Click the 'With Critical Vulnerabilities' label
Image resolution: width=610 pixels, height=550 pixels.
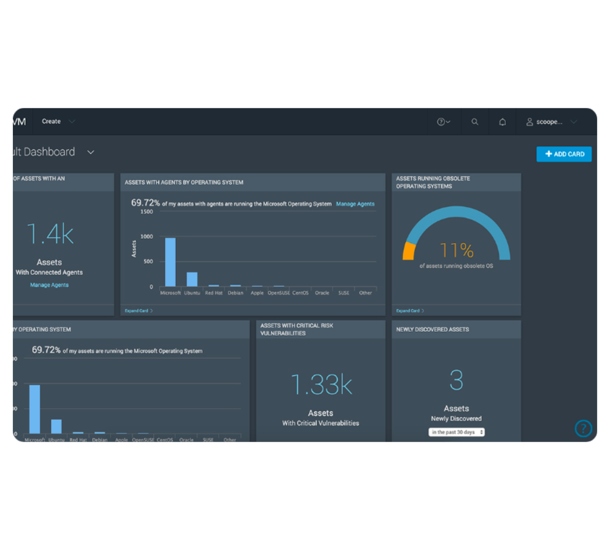(x=321, y=423)
